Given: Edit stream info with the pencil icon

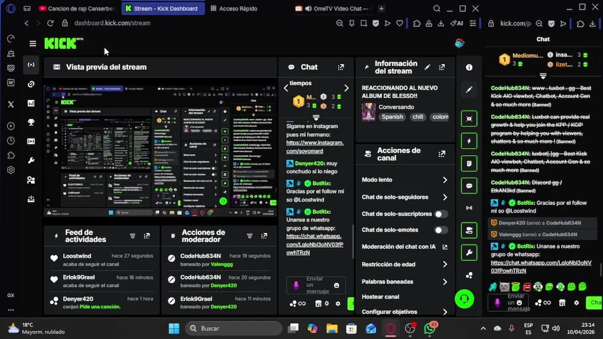Looking at the screenshot, I should [427, 67].
